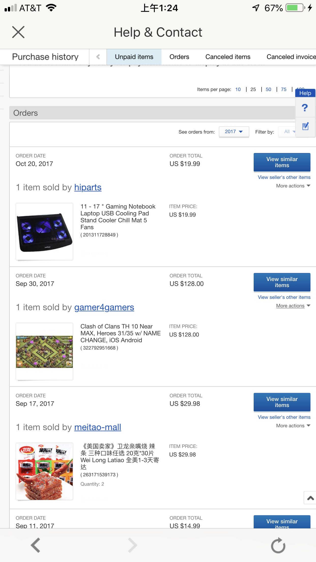Expand More actions for the hiparts order
The image size is (316, 562).
(x=293, y=186)
